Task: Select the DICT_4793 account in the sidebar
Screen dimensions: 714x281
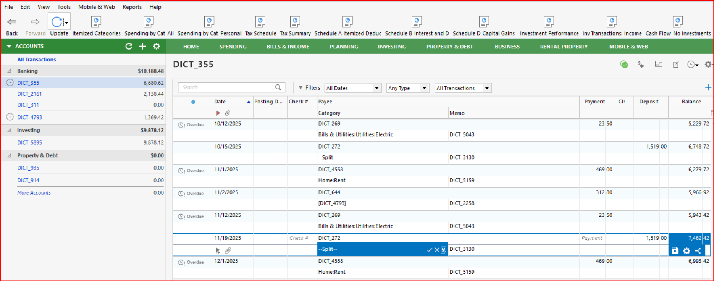Action: point(29,117)
